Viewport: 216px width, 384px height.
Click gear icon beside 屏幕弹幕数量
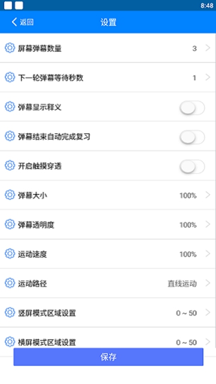point(10,48)
